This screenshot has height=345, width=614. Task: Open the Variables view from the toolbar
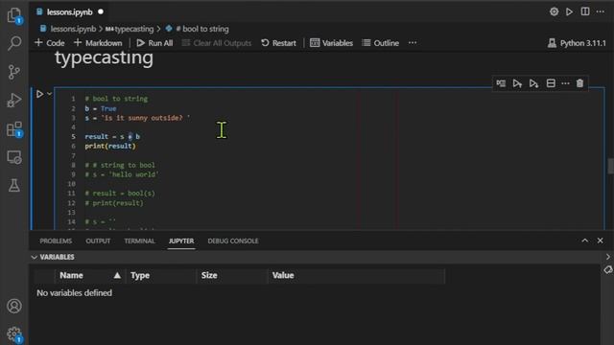[331, 43]
